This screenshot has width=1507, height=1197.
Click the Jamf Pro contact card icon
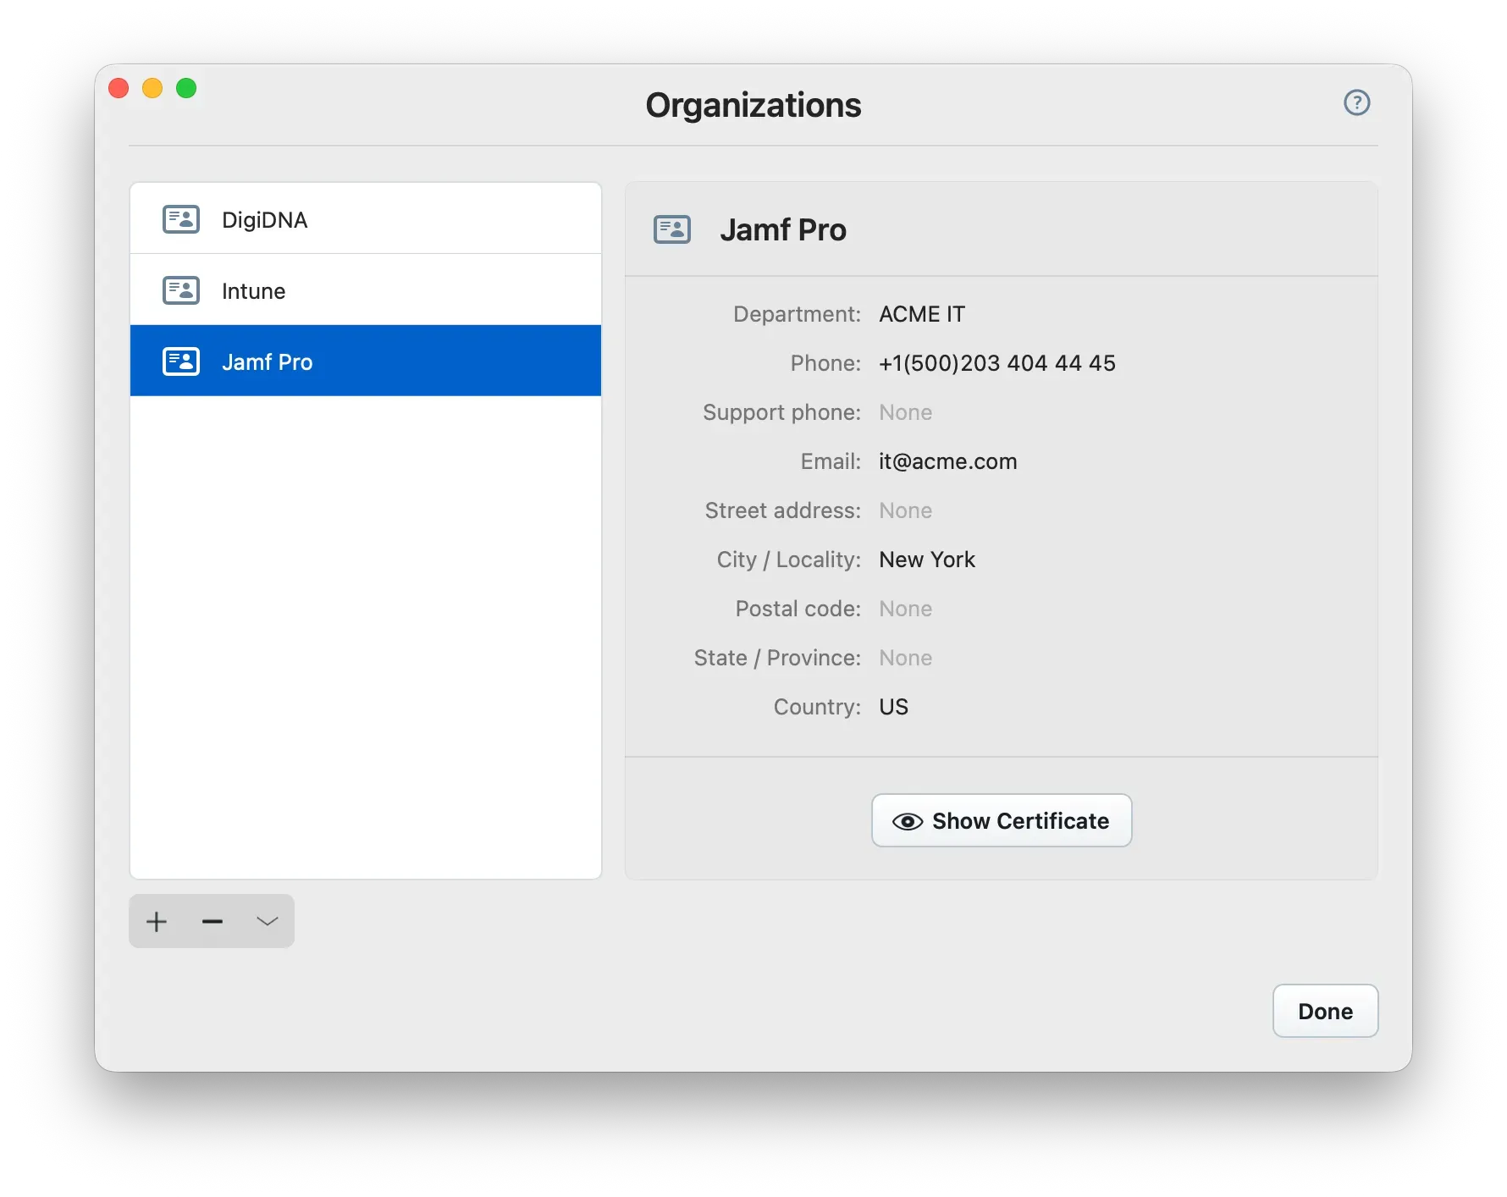coord(180,361)
